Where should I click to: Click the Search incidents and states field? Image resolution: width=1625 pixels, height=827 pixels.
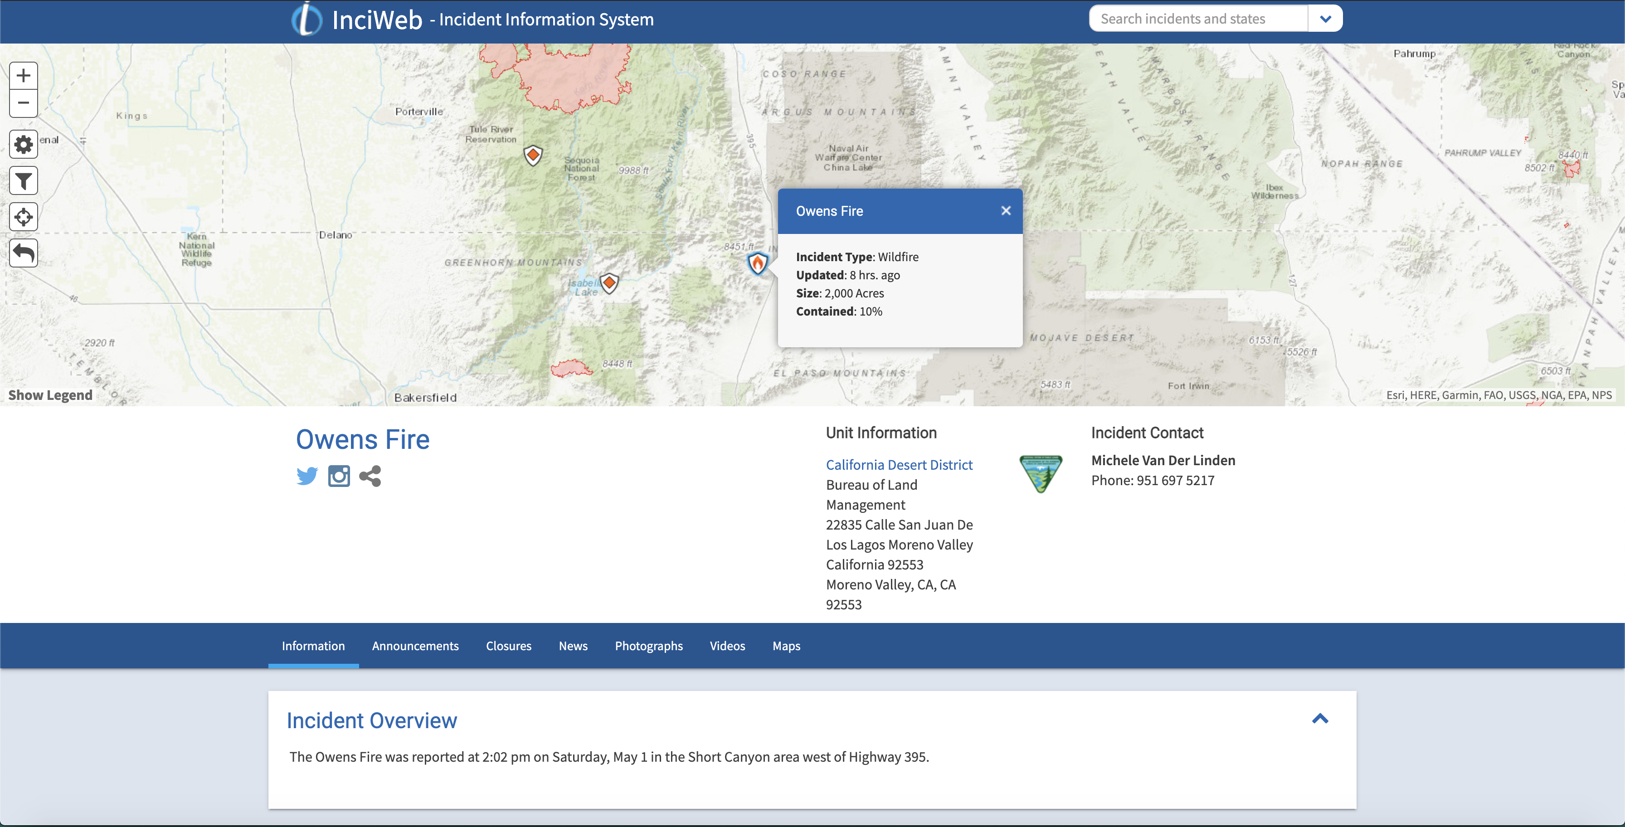coord(1197,19)
